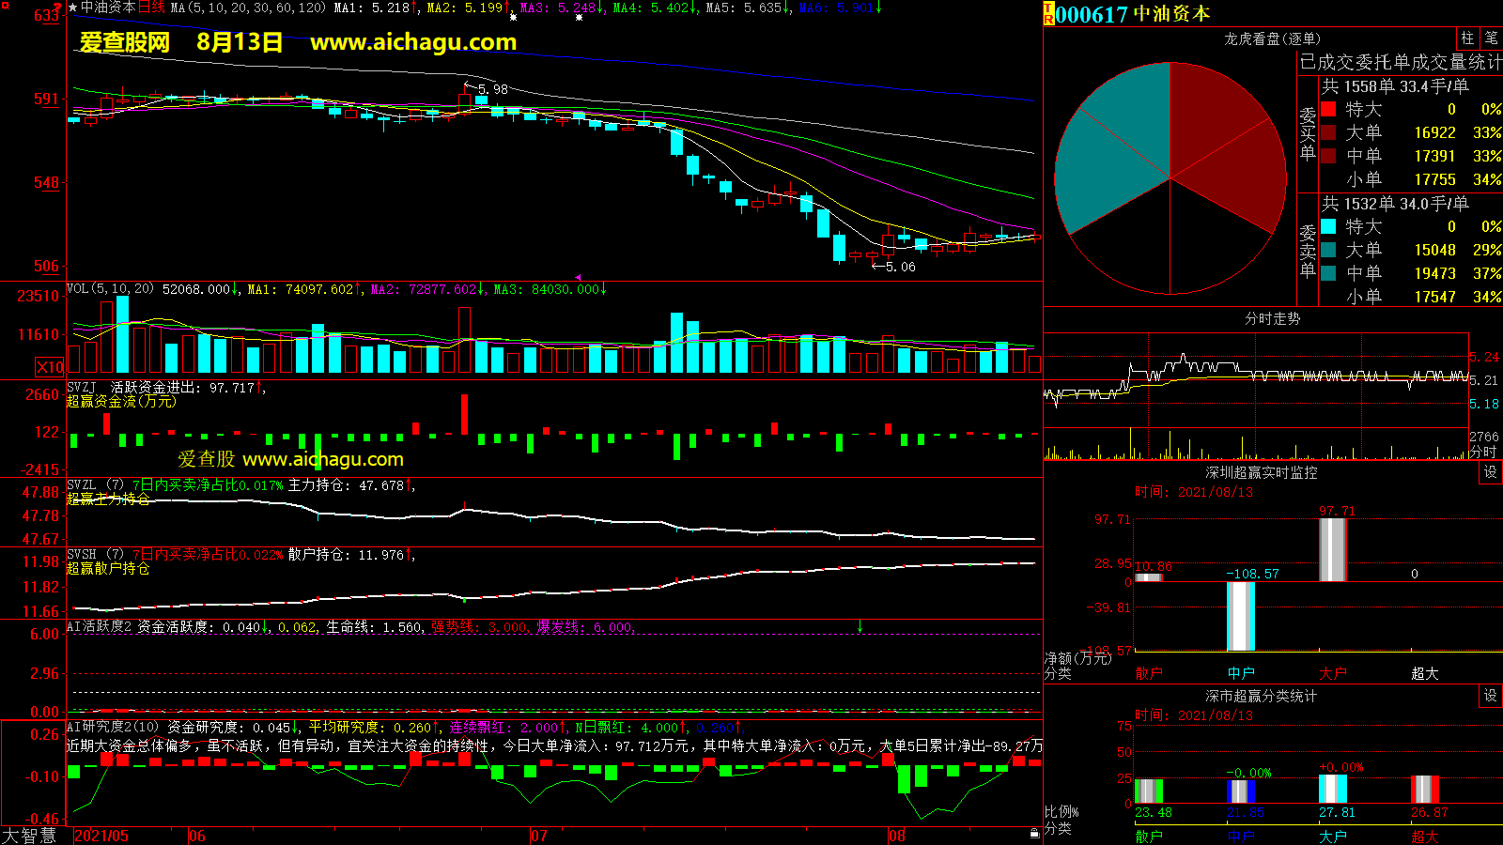Click the X10 volume scale box
The height and width of the screenshot is (845, 1503).
50,367
